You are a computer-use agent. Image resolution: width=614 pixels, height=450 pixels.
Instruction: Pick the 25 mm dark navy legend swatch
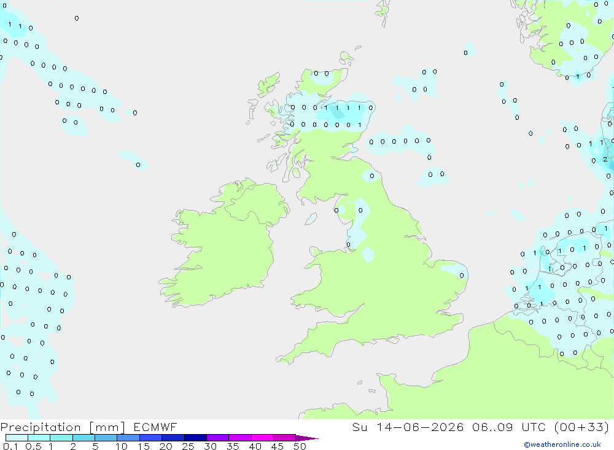click(195, 438)
